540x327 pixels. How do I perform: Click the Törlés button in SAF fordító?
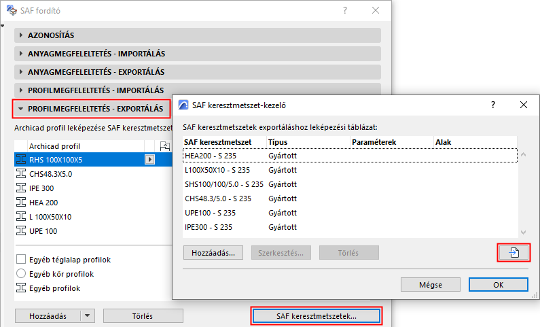(x=143, y=315)
